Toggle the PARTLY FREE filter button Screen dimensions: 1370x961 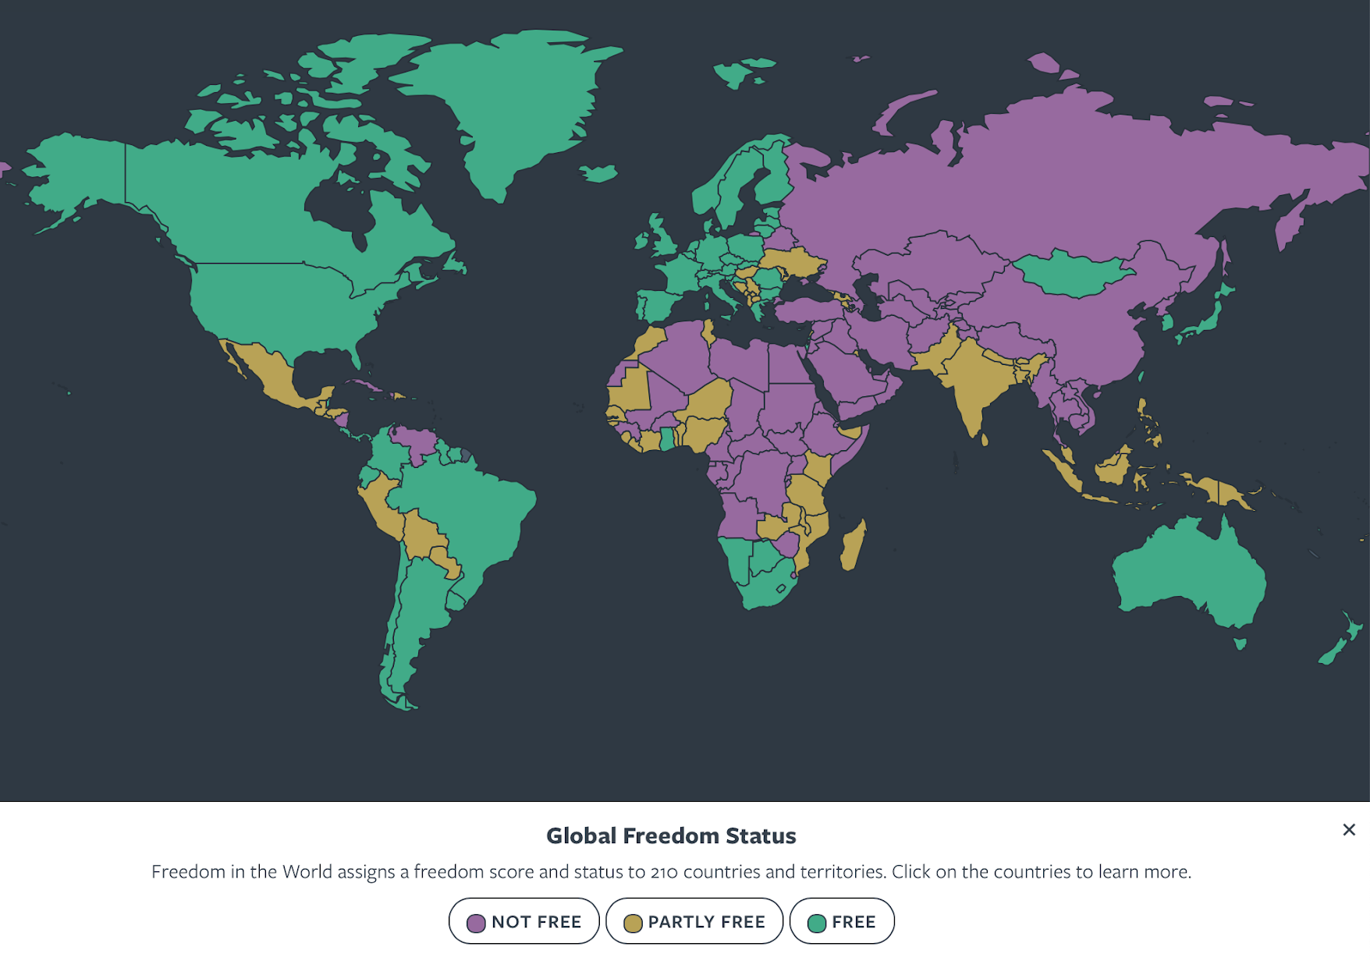pos(694,921)
